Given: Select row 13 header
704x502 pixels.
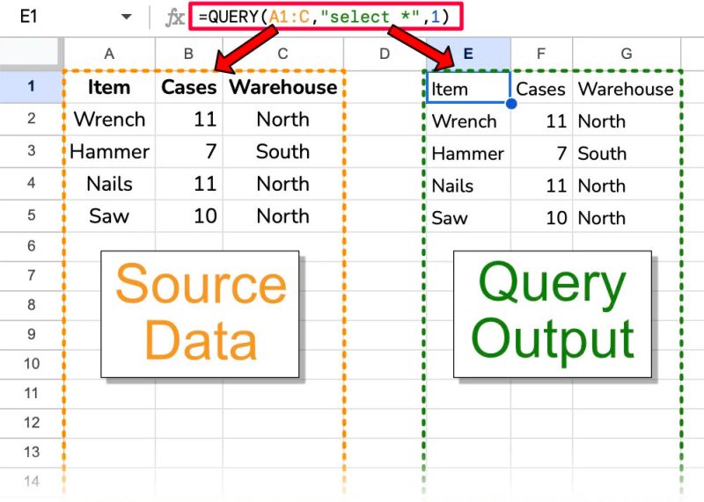Looking at the screenshot, I should [31, 452].
